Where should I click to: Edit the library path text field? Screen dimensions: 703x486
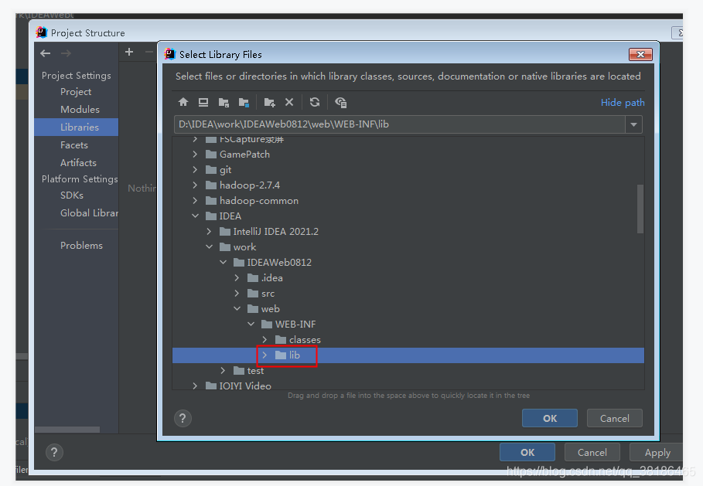coord(400,124)
